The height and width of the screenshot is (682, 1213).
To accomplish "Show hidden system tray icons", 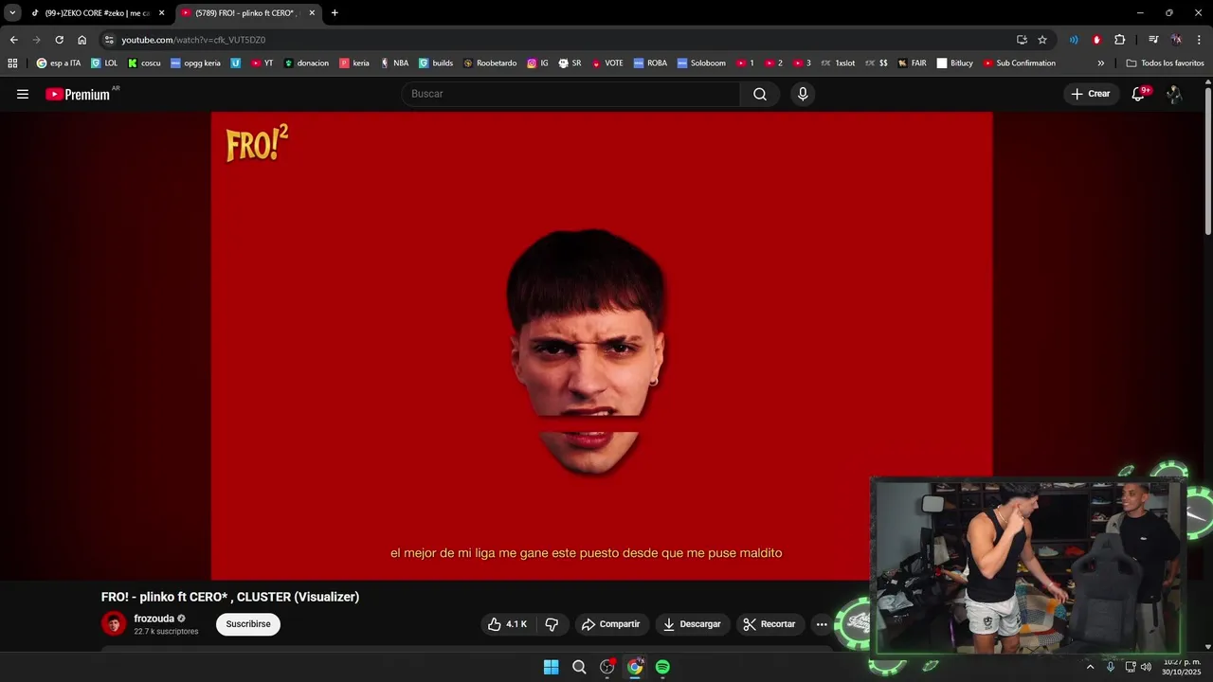I will pos(1090,667).
